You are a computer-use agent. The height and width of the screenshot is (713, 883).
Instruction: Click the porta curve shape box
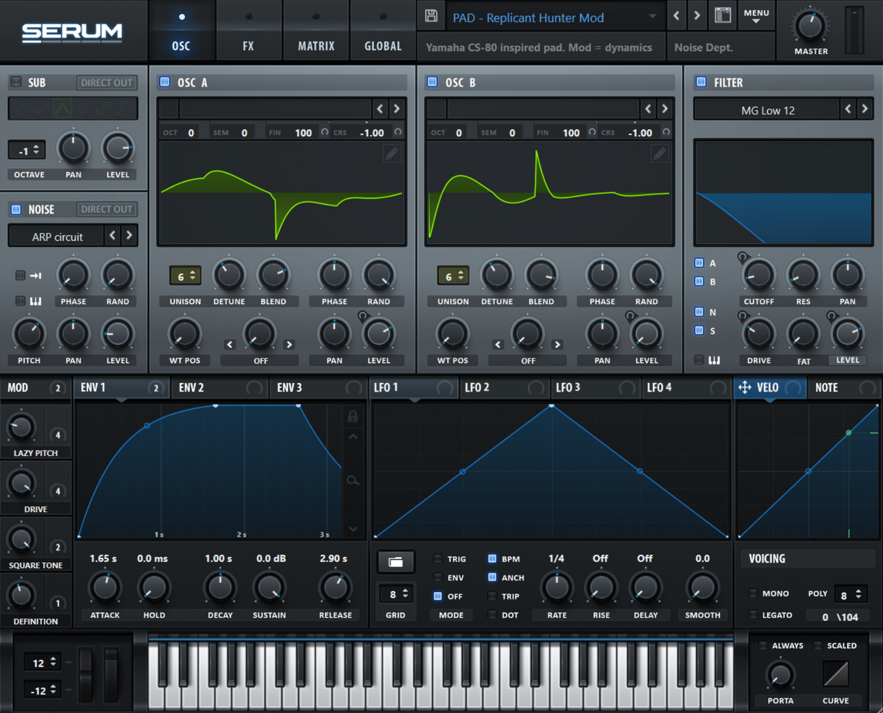tap(835, 674)
